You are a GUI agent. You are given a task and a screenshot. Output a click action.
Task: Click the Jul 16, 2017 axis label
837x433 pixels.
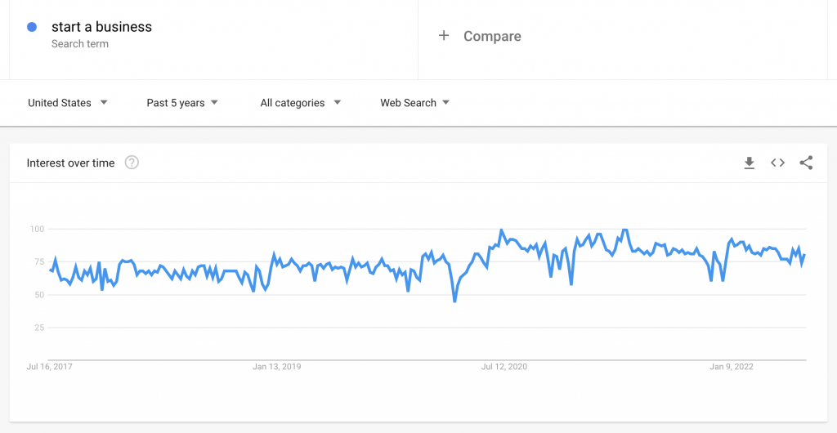50,367
